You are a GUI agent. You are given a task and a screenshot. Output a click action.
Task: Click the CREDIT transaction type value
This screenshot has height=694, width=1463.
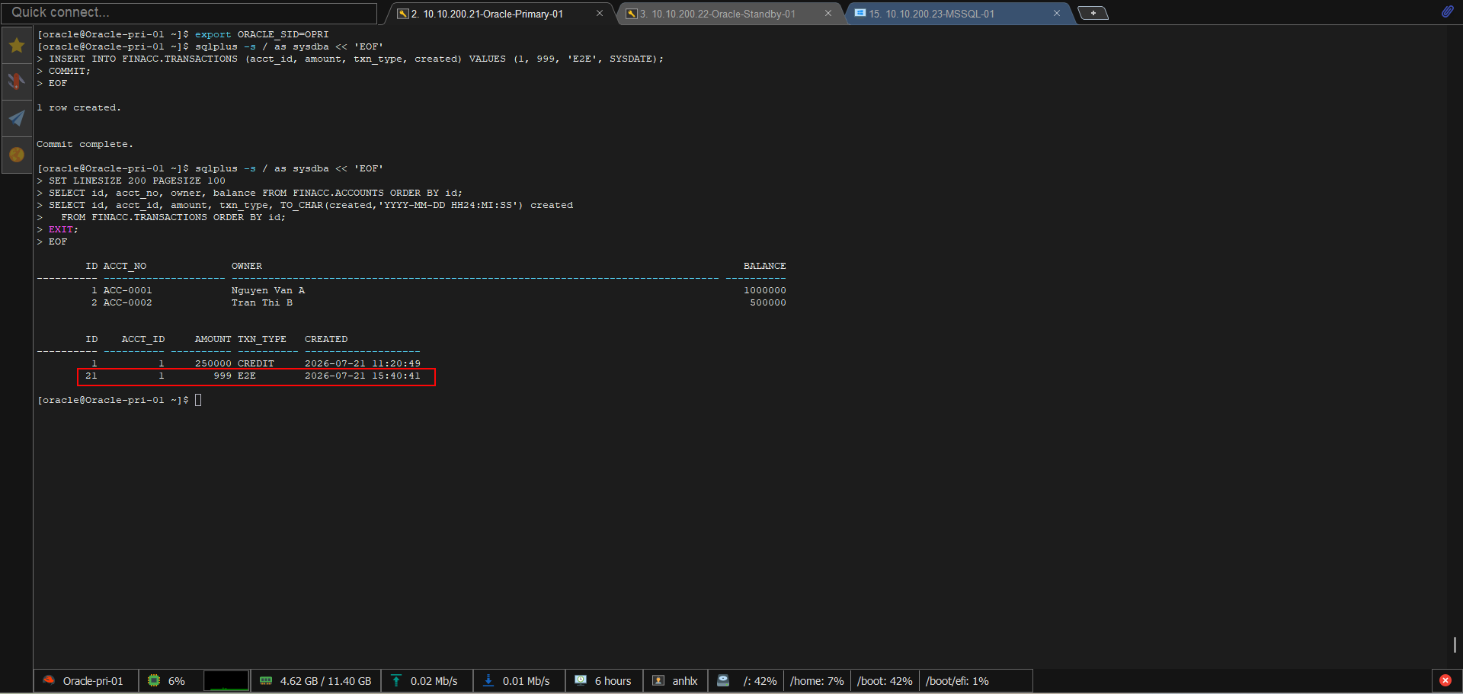click(256, 363)
